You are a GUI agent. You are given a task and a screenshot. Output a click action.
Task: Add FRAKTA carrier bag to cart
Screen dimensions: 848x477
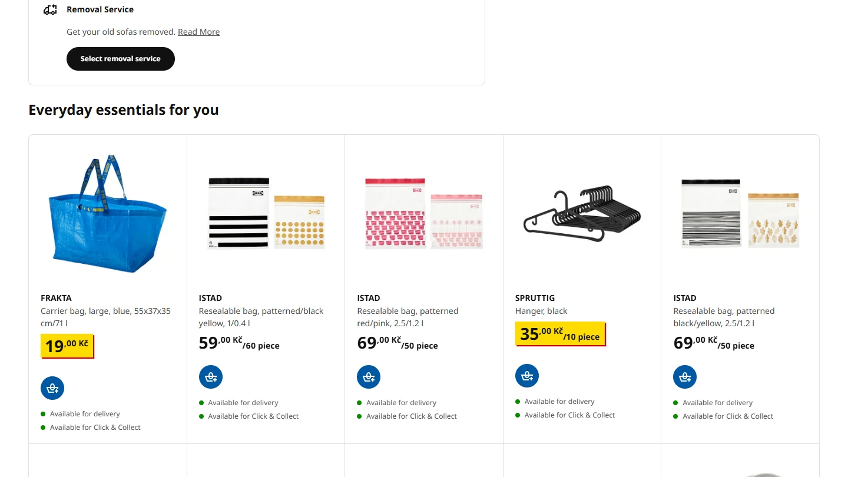pyautogui.click(x=52, y=388)
